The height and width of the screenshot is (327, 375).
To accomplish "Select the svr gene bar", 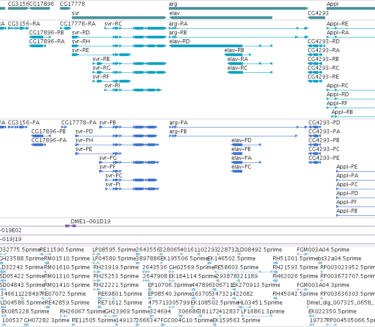I will [x=119, y=18].
